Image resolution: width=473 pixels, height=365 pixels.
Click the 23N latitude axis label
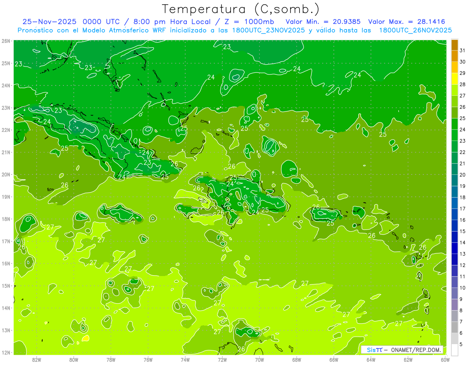click(6, 107)
